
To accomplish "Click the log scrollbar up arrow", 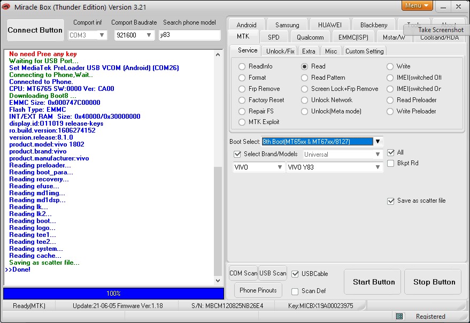I will pos(218,55).
